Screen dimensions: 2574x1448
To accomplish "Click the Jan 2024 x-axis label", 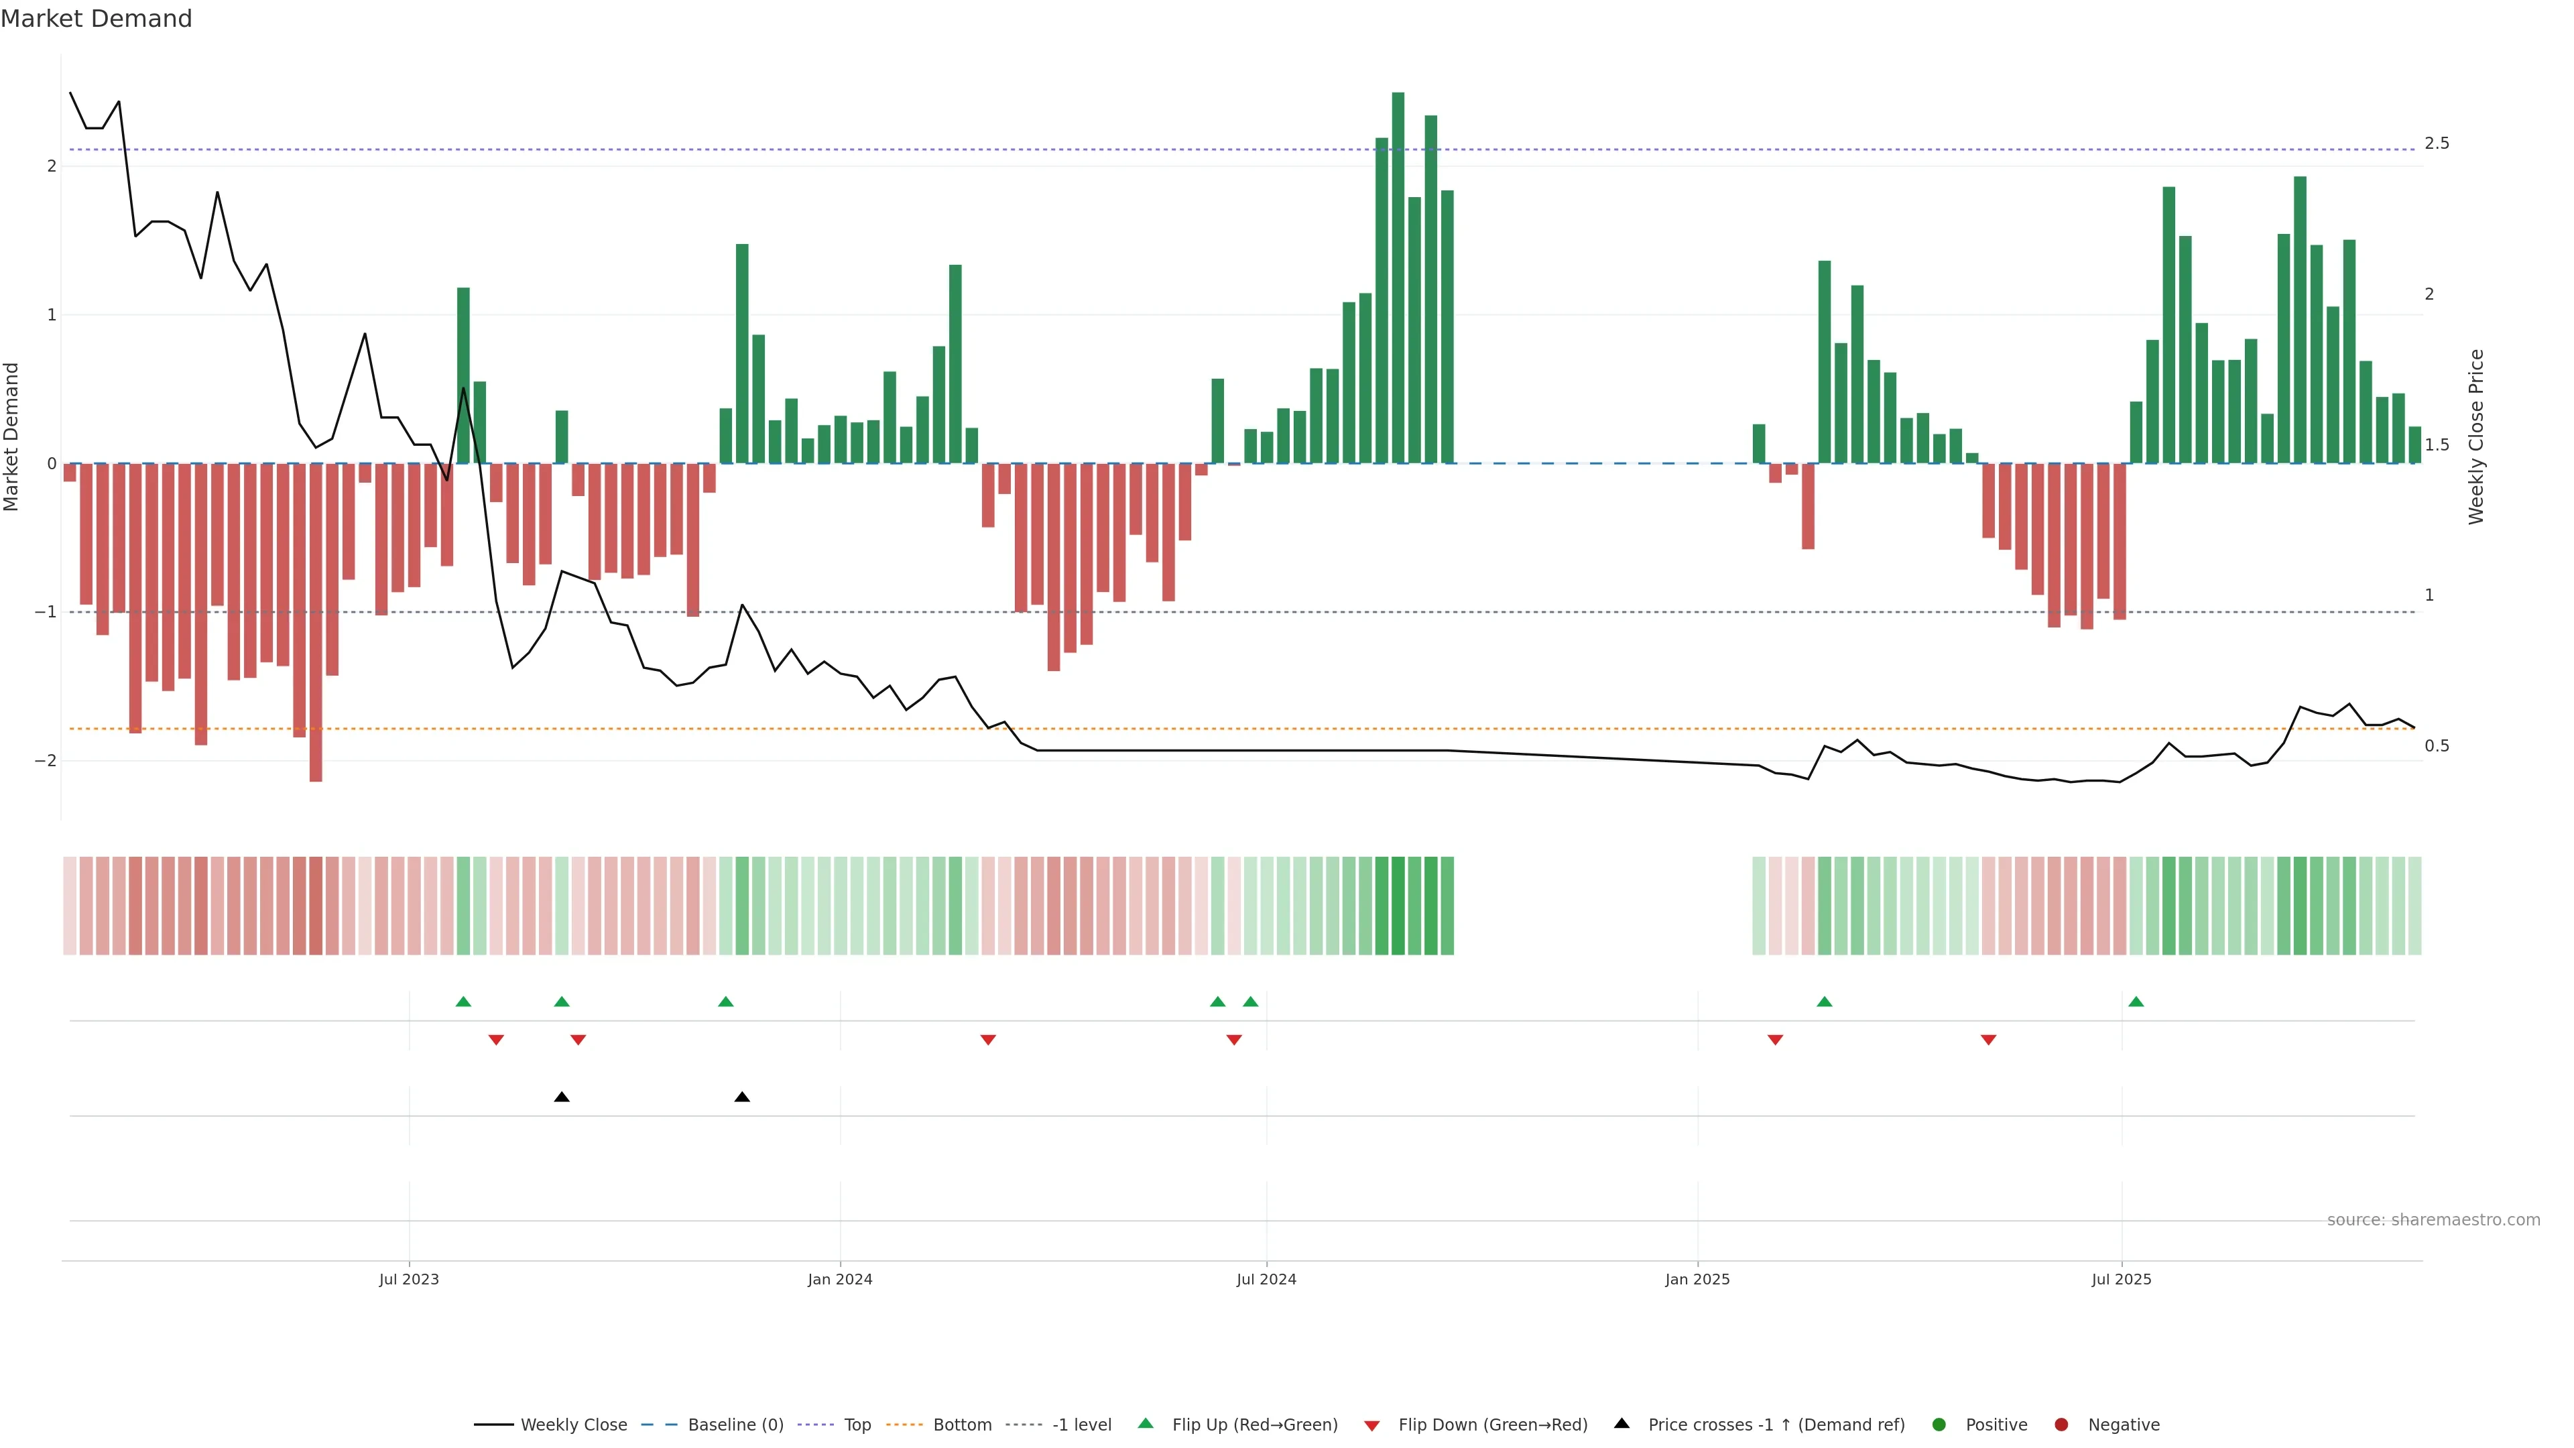I will [839, 1279].
